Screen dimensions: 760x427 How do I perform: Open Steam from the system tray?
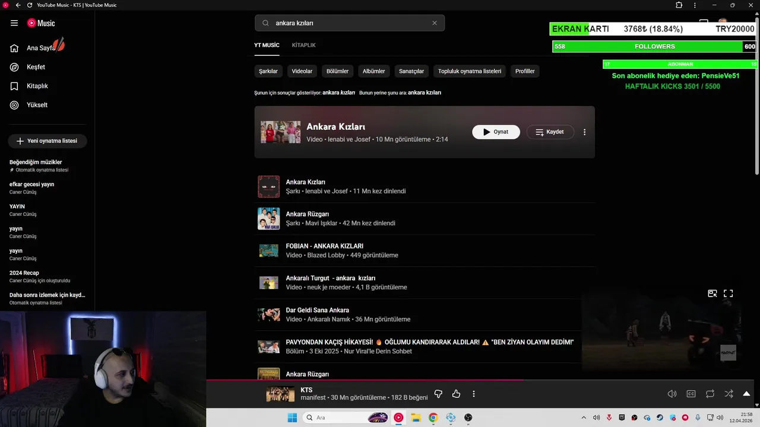(x=660, y=418)
